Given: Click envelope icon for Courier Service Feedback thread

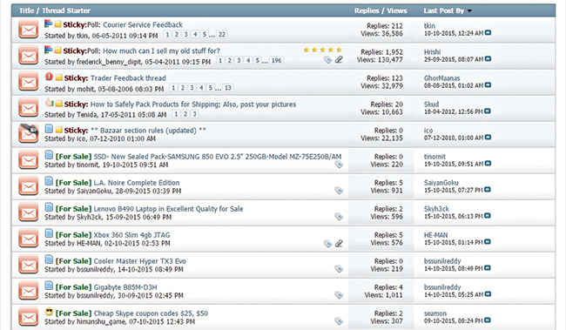Looking at the screenshot, I should (x=29, y=30).
